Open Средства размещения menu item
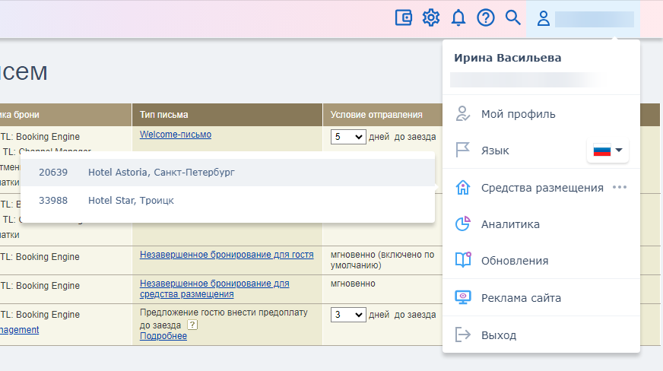Viewport: 663px width, 371px height. [541, 187]
